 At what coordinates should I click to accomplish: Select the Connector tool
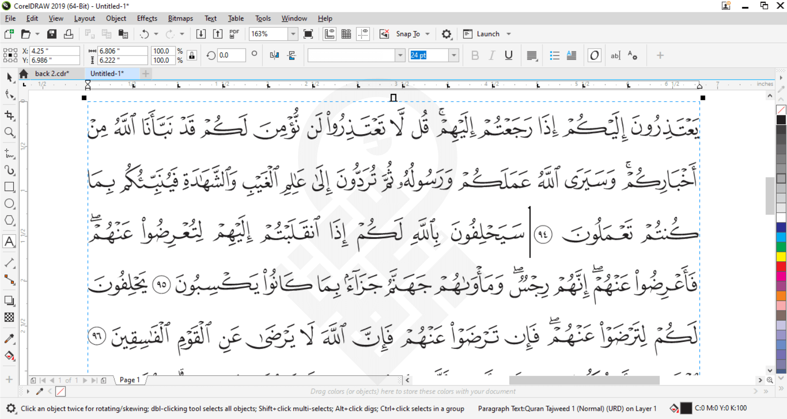click(x=9, y=279)
